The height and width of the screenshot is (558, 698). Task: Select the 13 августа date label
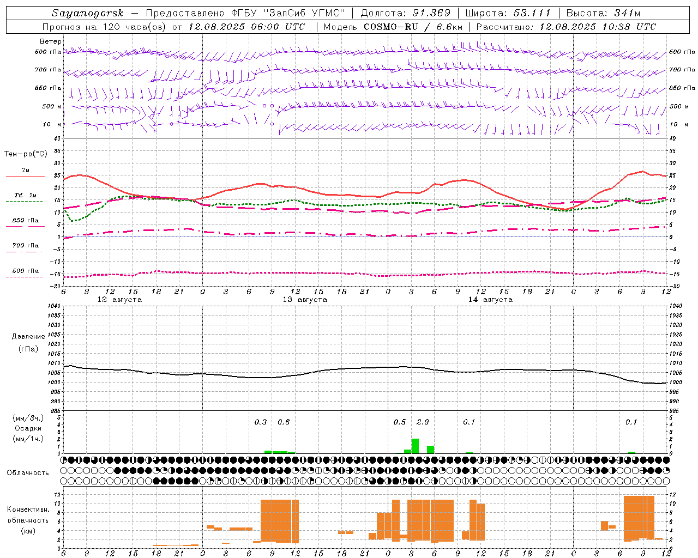305,300
